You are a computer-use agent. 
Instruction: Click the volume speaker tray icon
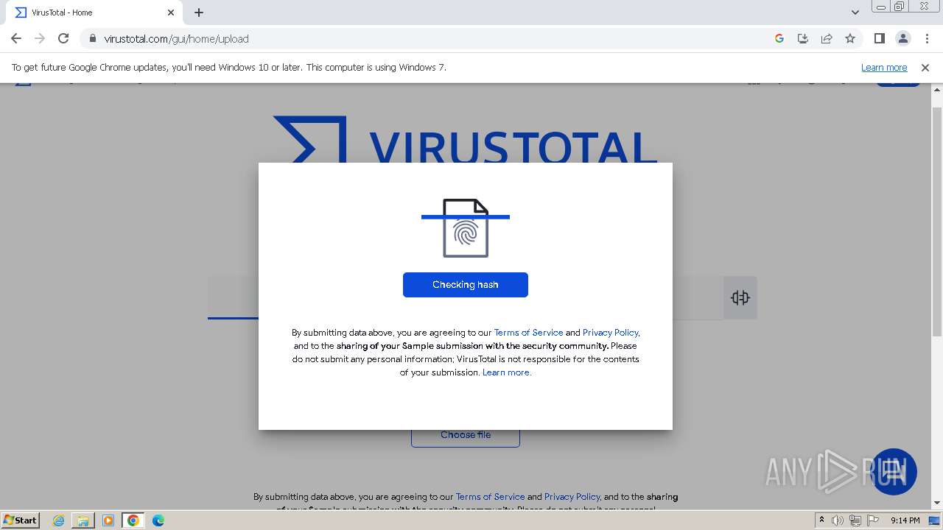pos(838,520)
